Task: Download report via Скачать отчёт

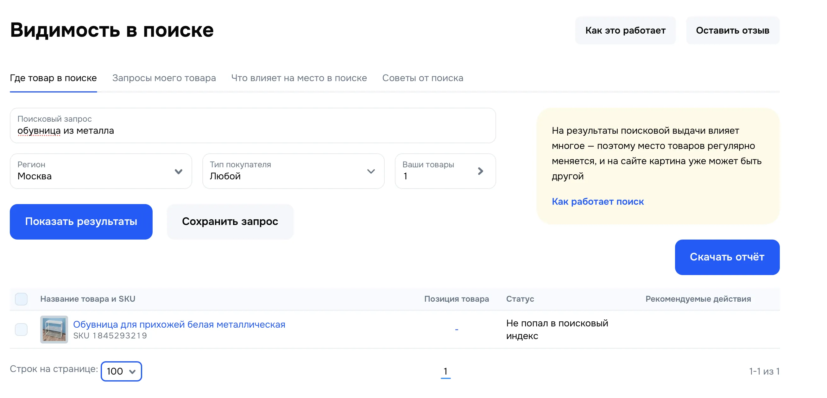Action: tap(727, 257)
